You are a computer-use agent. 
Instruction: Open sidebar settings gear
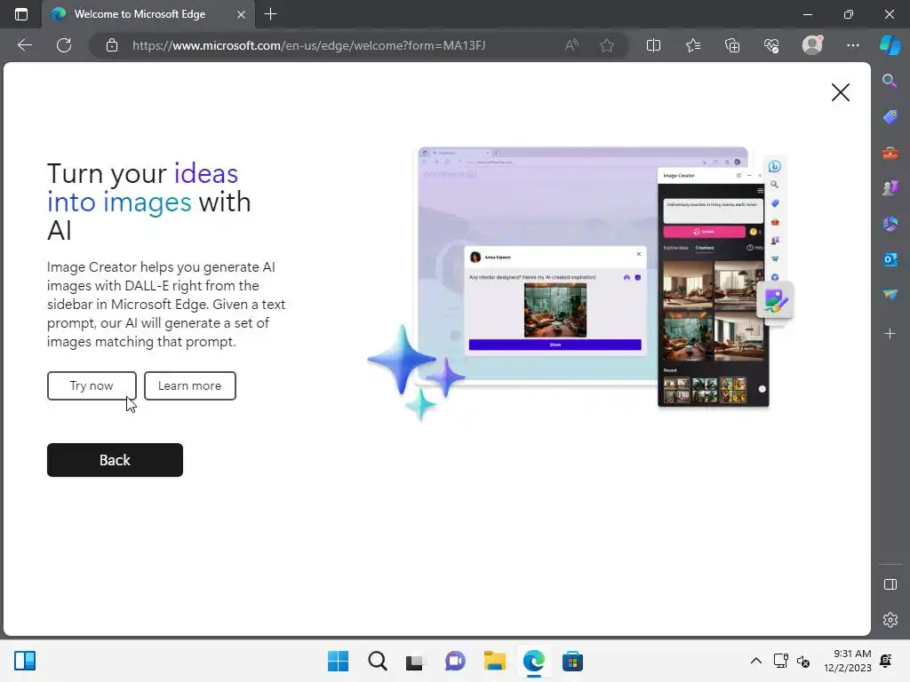click(890, 620)
